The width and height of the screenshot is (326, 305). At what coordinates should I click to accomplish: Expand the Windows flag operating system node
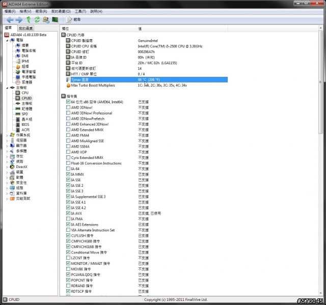coord(7,135)
